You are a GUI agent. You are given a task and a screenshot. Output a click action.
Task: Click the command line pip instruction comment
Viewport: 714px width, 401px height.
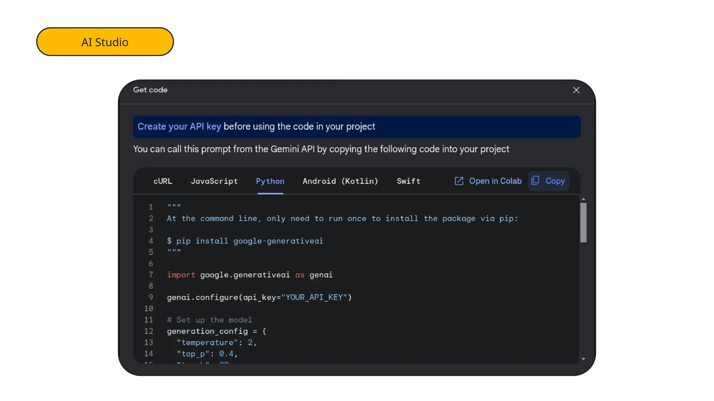342,219
